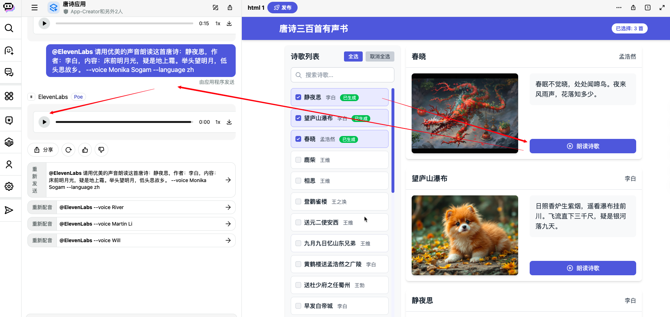This screenshot has height=317, width=670.
Task: Change playback speed 1x on 0:00 clip
Action: click(x=218, y=122)
